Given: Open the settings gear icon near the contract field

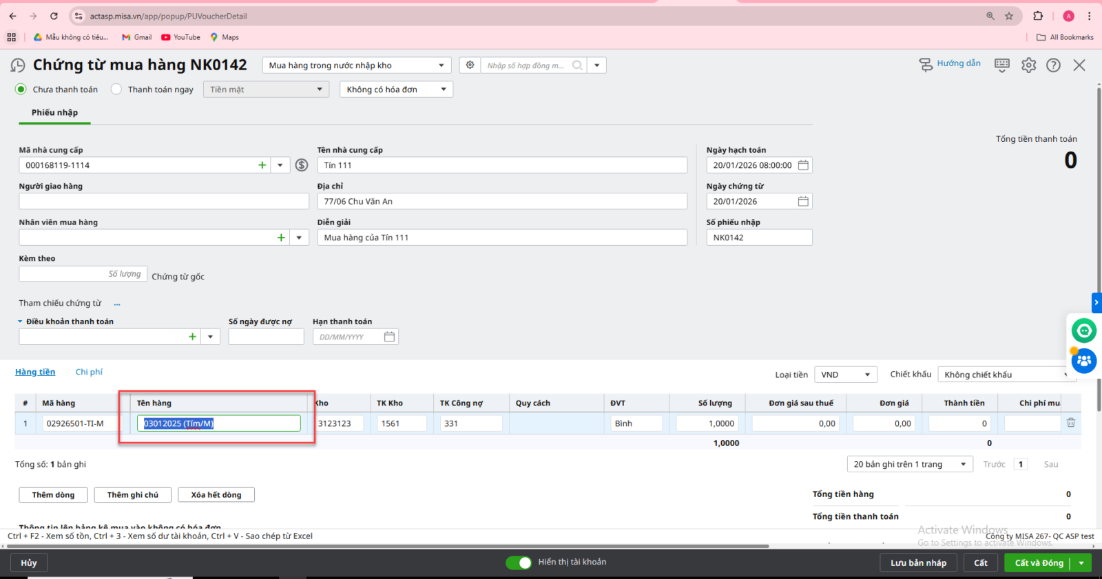Looking at the screenshot, I should [470, 65].
